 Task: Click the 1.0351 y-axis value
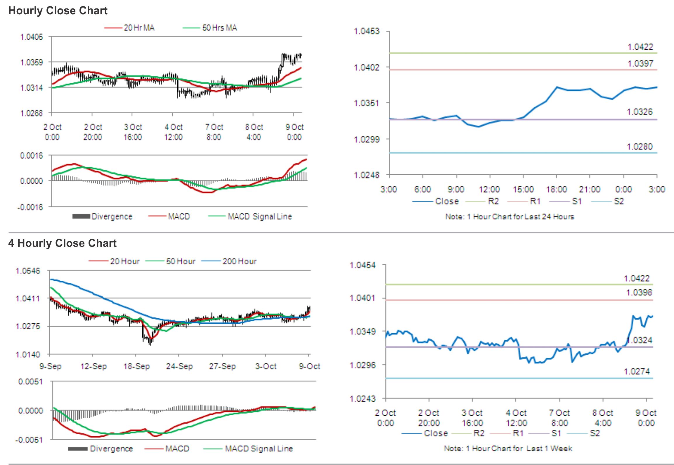click(x=367, y=103)
